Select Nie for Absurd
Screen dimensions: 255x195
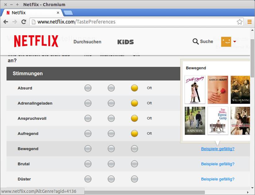click(x=88, y=88)
